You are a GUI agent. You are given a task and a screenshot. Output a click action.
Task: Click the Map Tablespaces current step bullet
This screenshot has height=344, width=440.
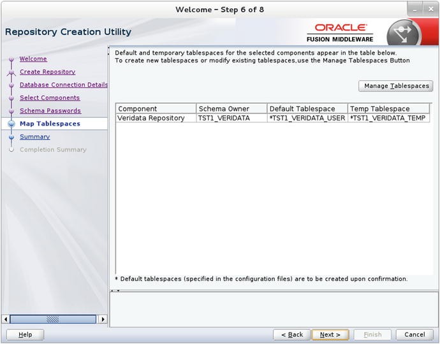[11, 124]
